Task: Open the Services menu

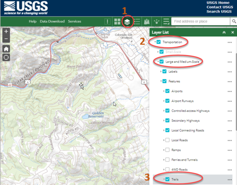Action: click(x=74, y=21)
